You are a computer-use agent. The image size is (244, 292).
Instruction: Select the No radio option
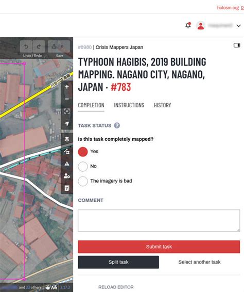point(83,166)
